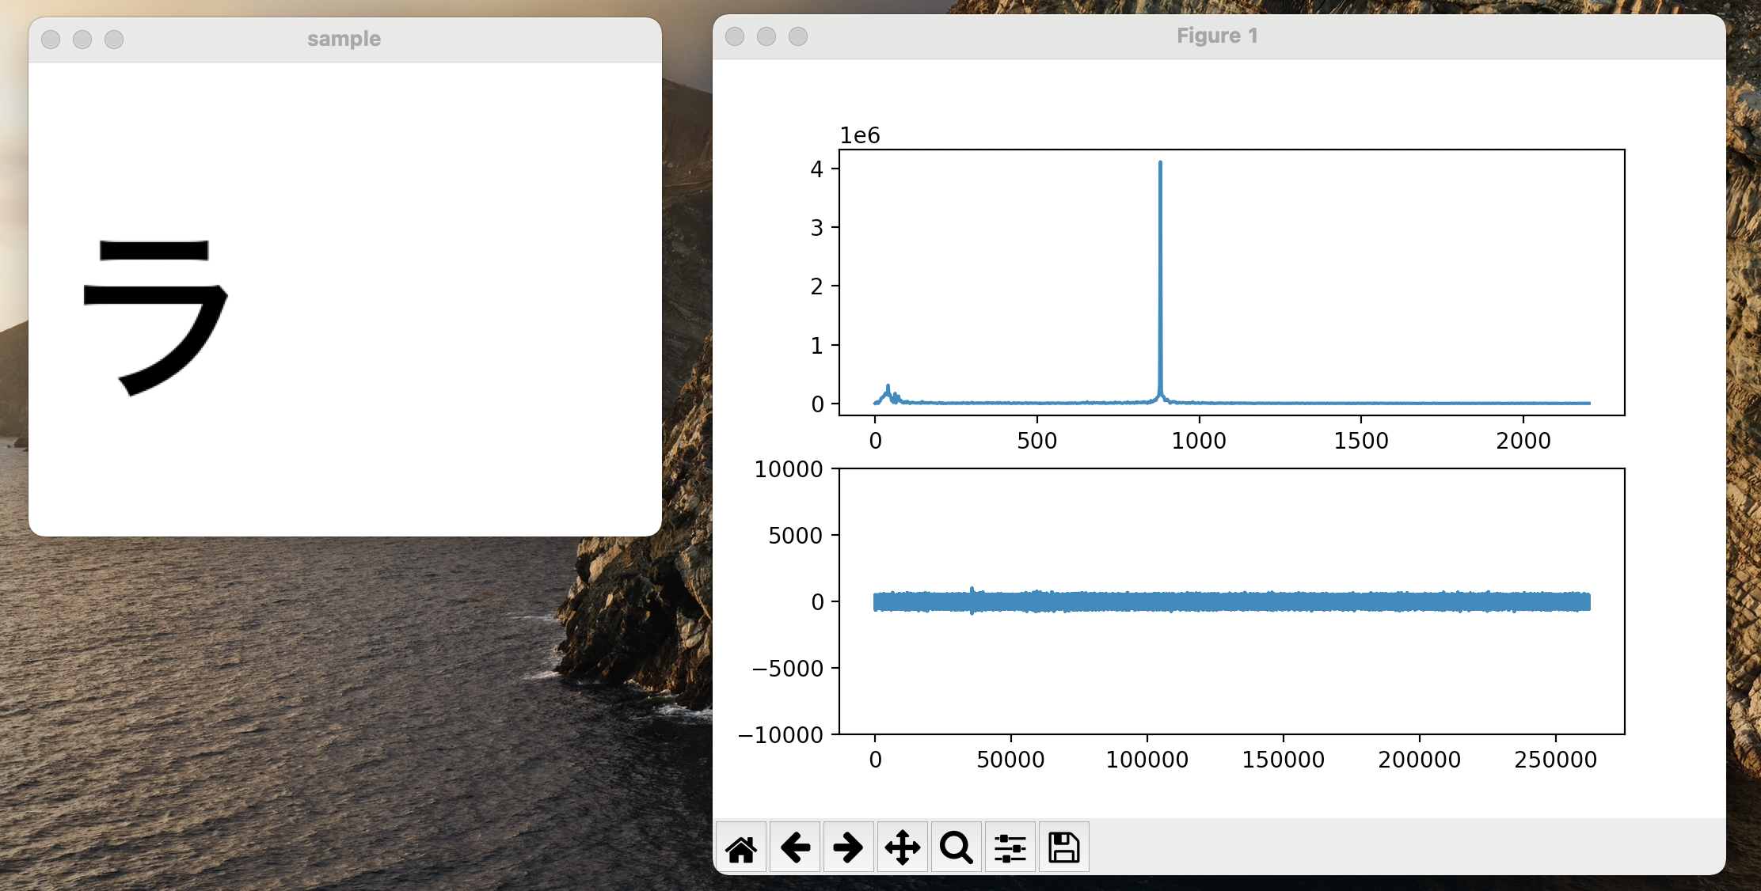Click the 150000 x-axis tick of lower plot
The image size is (1761, 891).
coord(1283,760)
